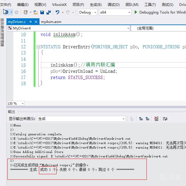Click line number 14 in the gutter

click(x=23, y=59)
